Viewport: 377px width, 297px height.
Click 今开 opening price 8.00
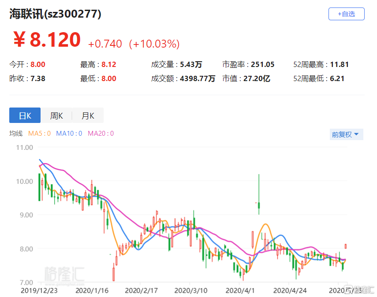click(x=38, y=64)
